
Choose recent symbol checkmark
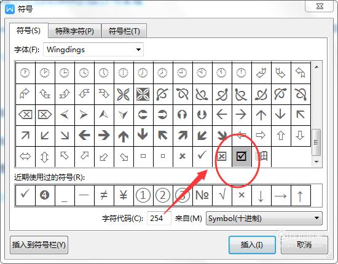(x=25, y=195)
